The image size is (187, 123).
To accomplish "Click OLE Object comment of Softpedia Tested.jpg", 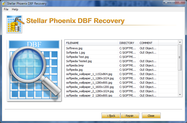I will (148, 61).
